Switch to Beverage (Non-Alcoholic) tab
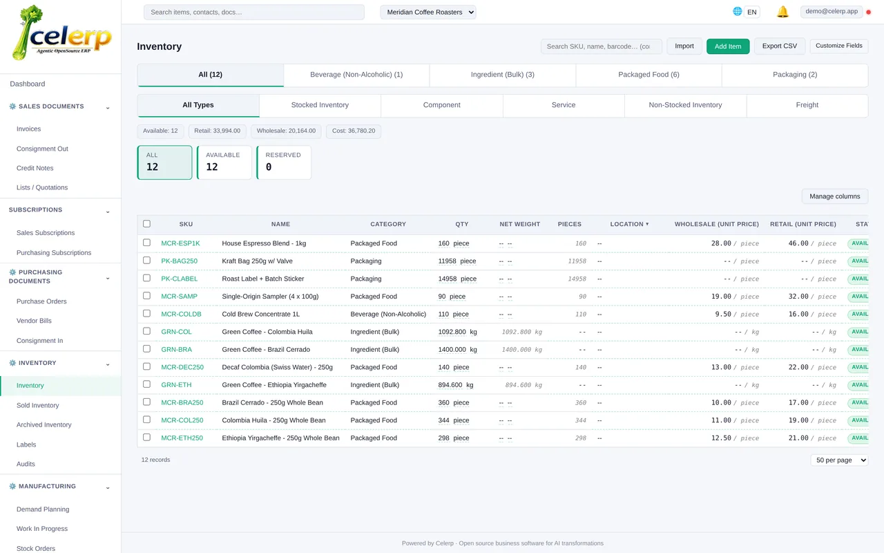 356,75
